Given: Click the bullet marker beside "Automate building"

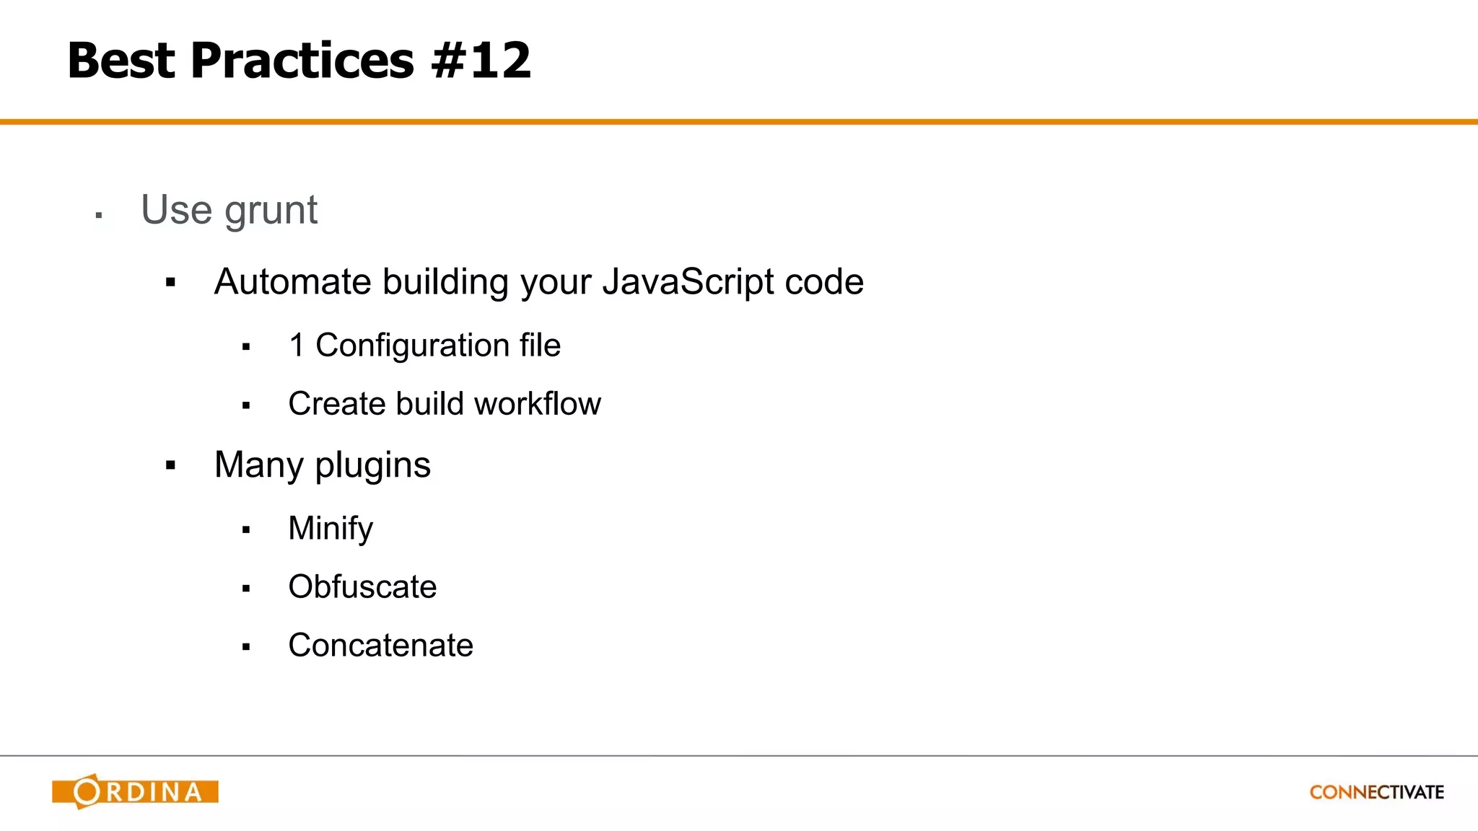Looking at the screenshot, I should tap(170, 283).
